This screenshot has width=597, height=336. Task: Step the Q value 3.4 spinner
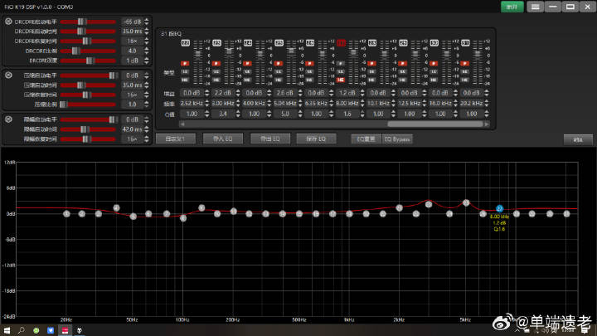tap(221, 114)
